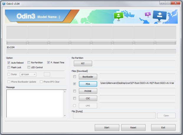Click the PDA file button
The height and width of the screenshot is (135, 183).
[88, 84]
